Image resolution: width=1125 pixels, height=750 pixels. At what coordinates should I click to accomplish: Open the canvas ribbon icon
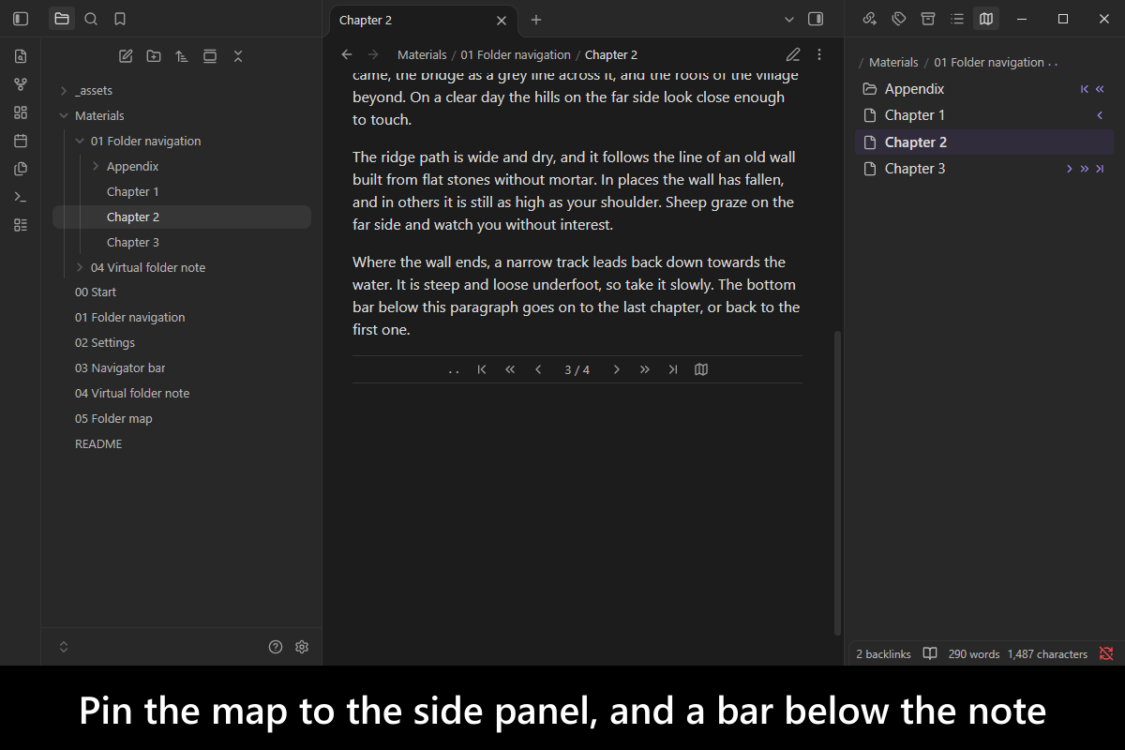pos(21,112)
